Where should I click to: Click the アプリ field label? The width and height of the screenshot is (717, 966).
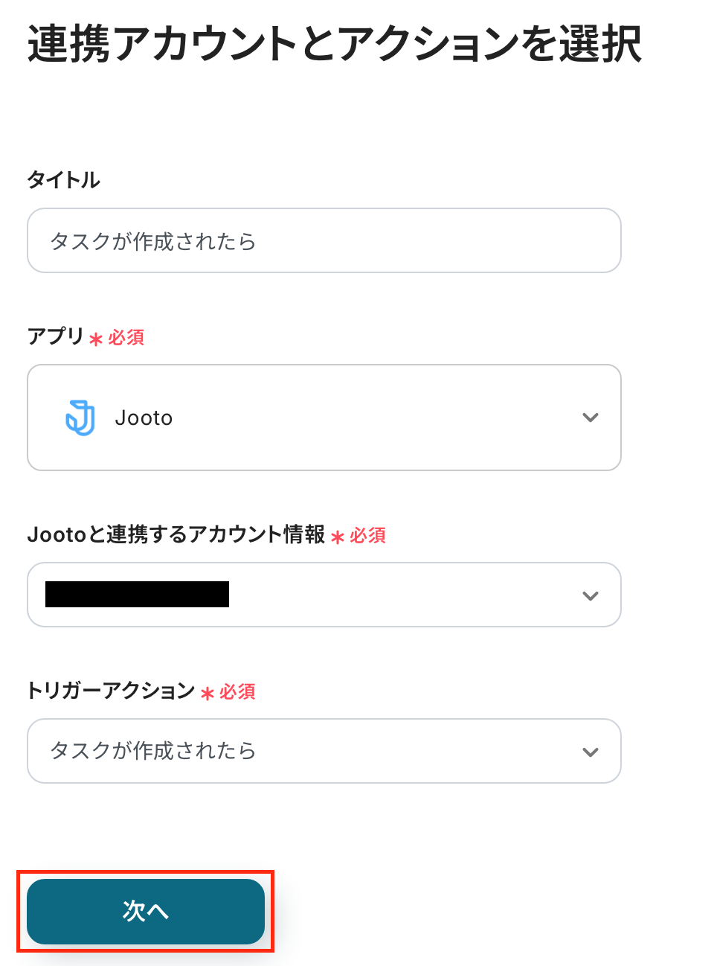56,336
